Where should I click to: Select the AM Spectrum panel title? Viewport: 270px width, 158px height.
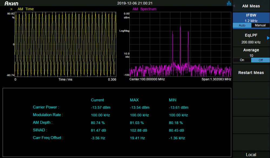point(144,9)
